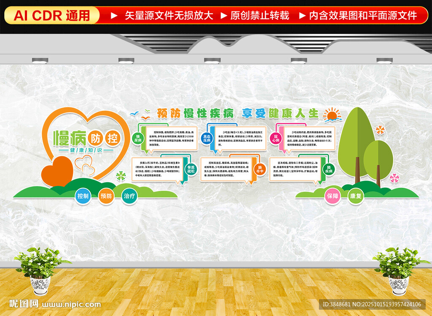The height and width of the screenshot is (316, 432).
Task: Click the osteoporosis advice text box
Action: 157,169
